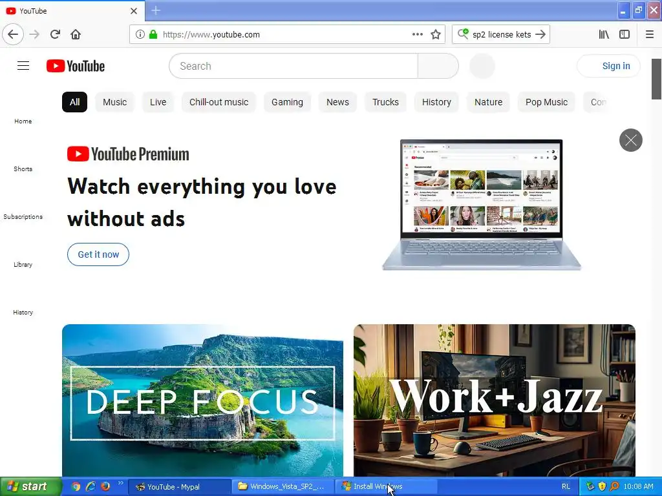Screen dimensions: 662x496
Task: Open the Library bookmarks icon
Action: point(604,35)
